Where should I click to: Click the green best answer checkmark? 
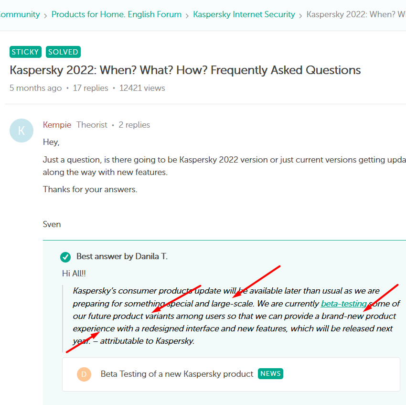click(65, 257)
